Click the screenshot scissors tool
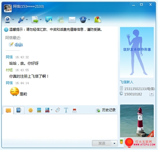The height and width of the screenshot is (150, 158). click(47, 110)
